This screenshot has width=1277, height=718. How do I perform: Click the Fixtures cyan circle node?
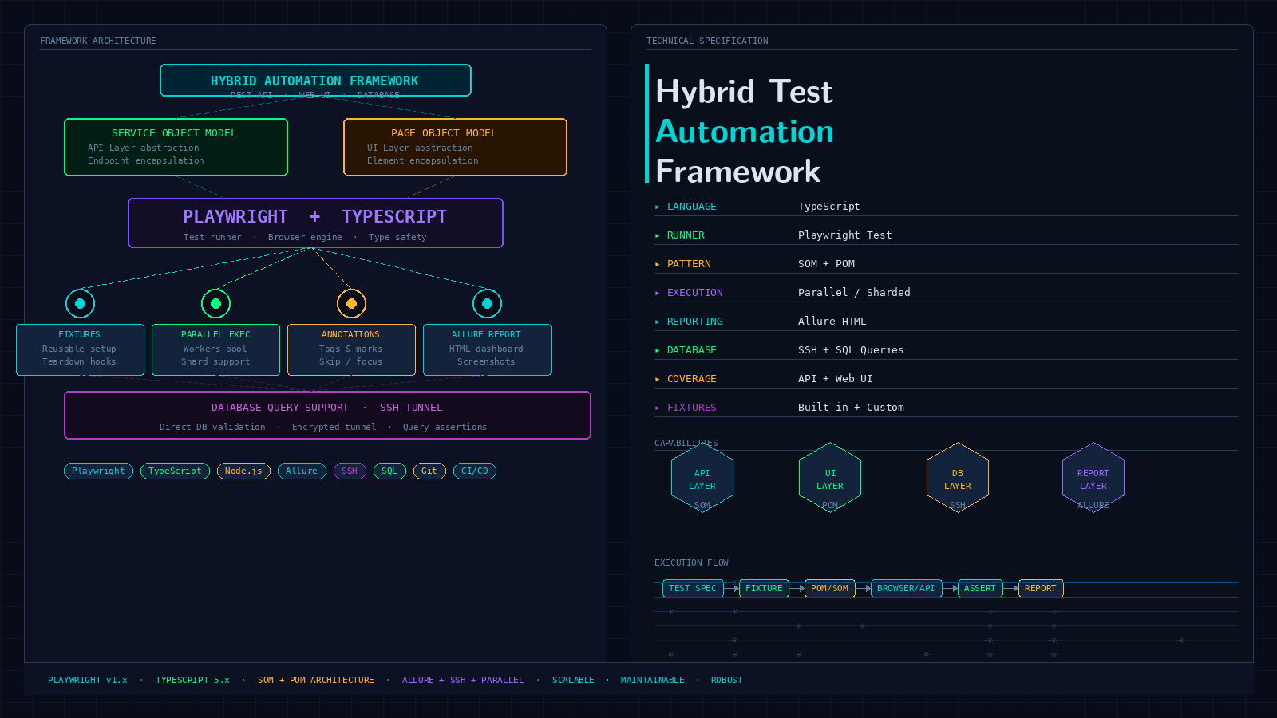80,303
